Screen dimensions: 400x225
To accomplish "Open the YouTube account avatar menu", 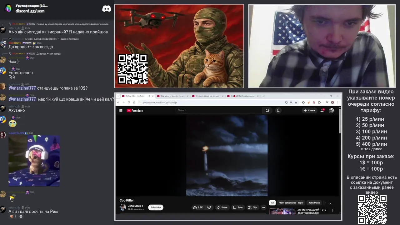I will click(x=331, y=110).
